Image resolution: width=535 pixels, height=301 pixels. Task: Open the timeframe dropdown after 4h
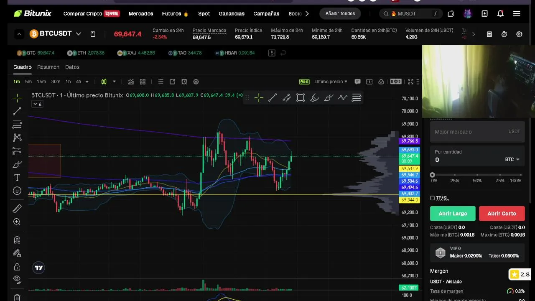pyautogui.click(x=87, y=82)
